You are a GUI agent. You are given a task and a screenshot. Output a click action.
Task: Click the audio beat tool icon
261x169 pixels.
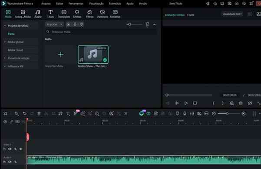pyautogui.click(x=61, y=114)
